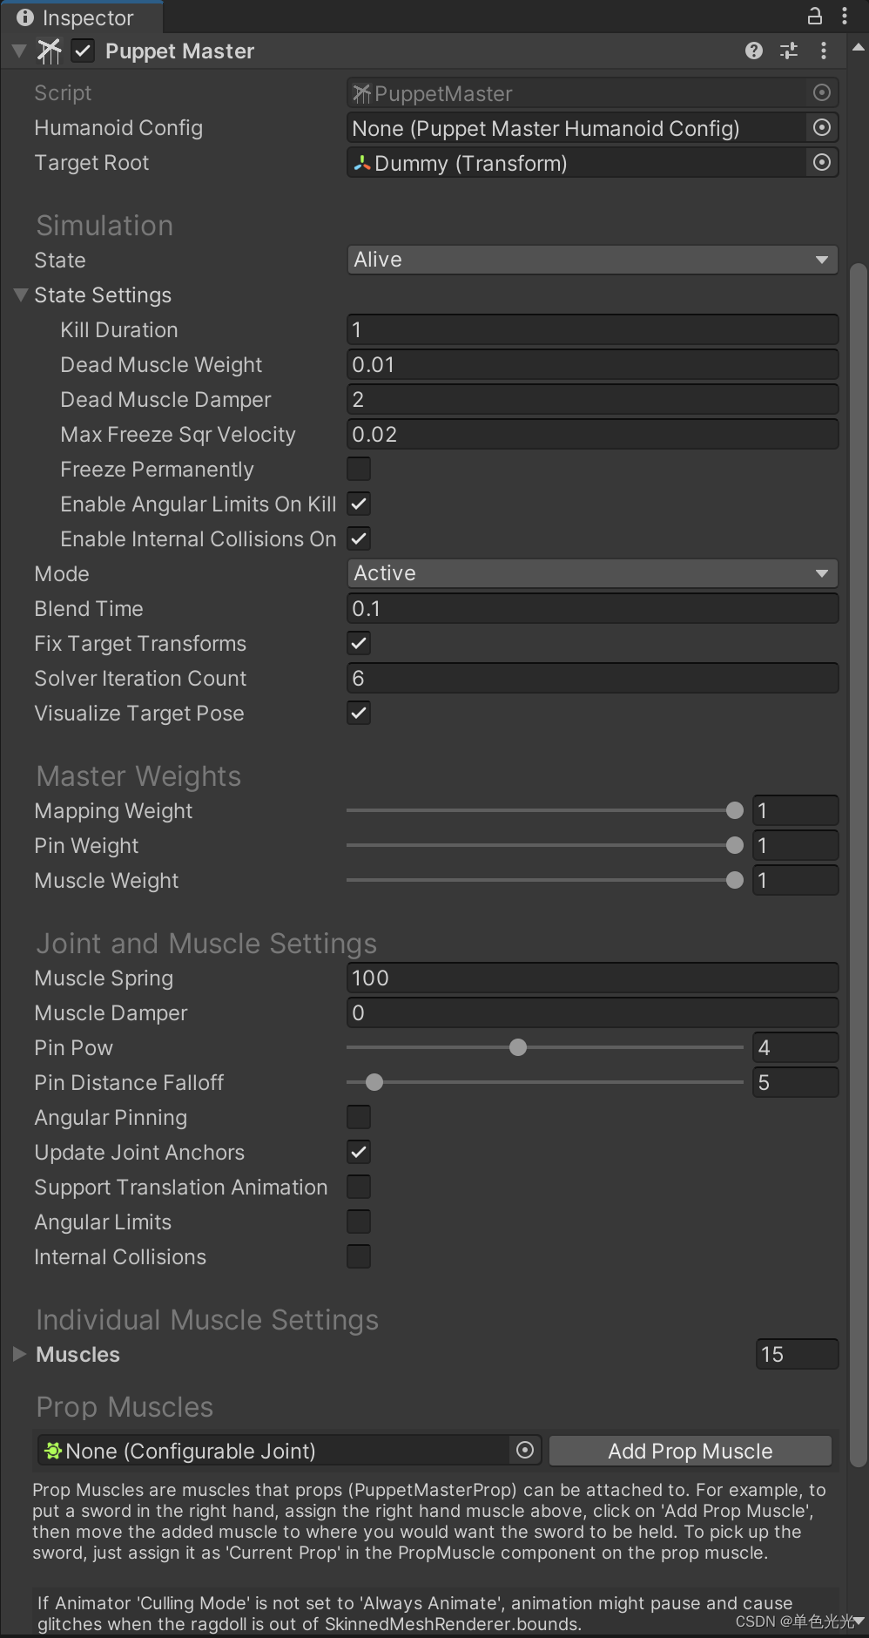Open object picker for Humanoid Config
Image resolution: width=869 pixels, height=1638 pixels.
[822, 127]
